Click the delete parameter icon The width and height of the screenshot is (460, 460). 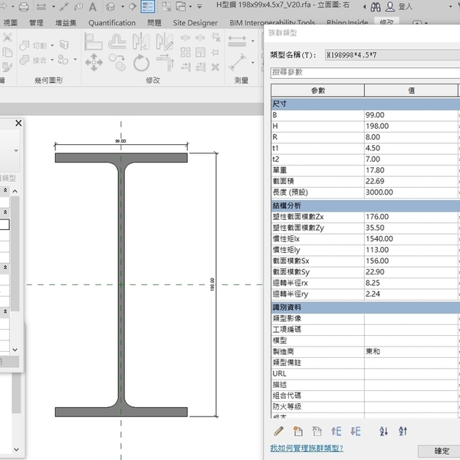(317, 431)
